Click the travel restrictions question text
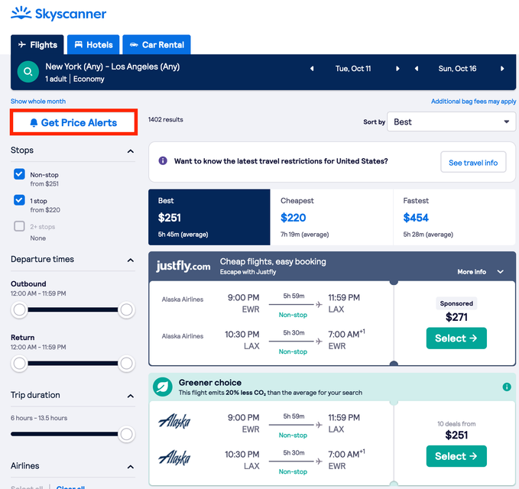Viewport: 519px width, 489px height. [x=281, y=161]
